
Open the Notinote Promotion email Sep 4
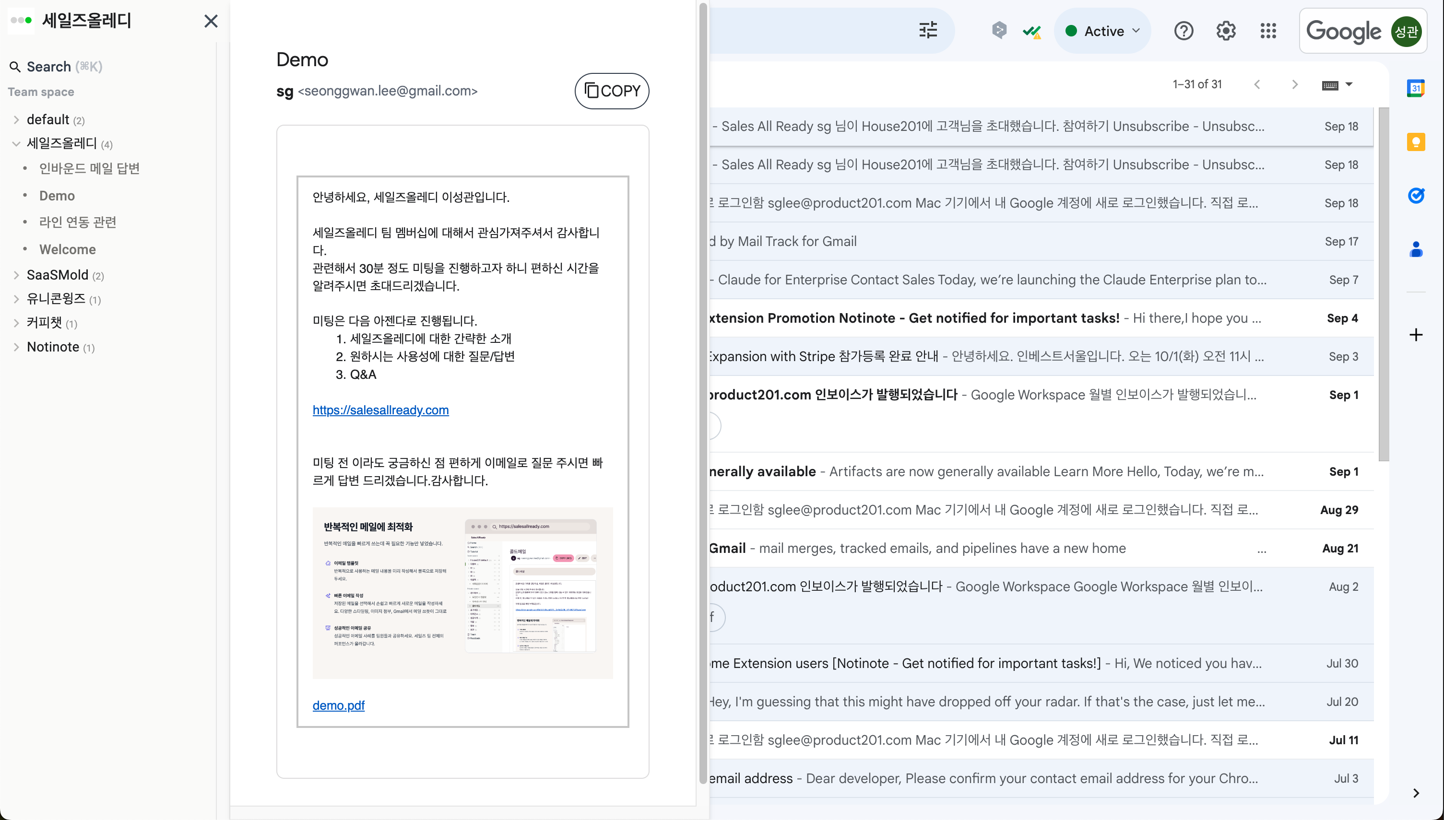[x=1041, y=317]
